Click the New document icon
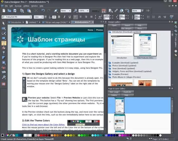 click(4, 11)
